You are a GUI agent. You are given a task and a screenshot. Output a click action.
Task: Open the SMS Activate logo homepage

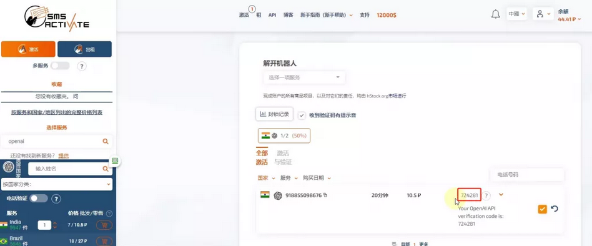click(57, 18)
